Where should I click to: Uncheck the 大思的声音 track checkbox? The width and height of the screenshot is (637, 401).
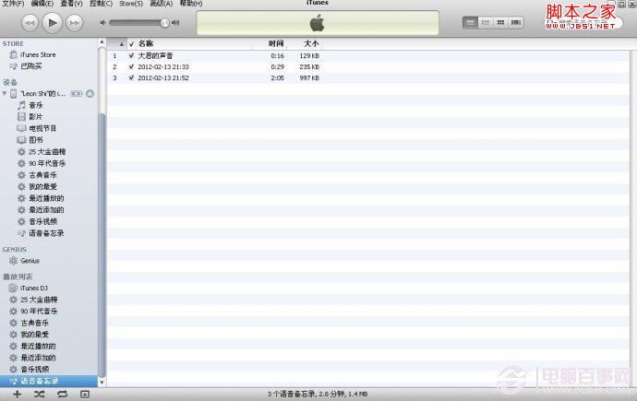(131, 55)
